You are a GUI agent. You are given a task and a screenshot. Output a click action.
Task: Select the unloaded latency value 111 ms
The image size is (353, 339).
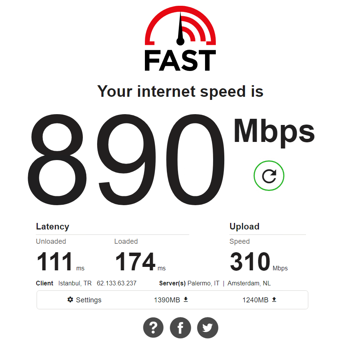coord(61,261)
